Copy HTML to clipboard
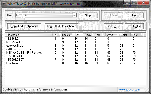 [62, 26]
